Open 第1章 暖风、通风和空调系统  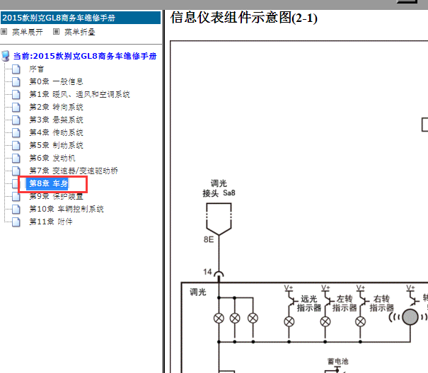(x=79, y=94)
